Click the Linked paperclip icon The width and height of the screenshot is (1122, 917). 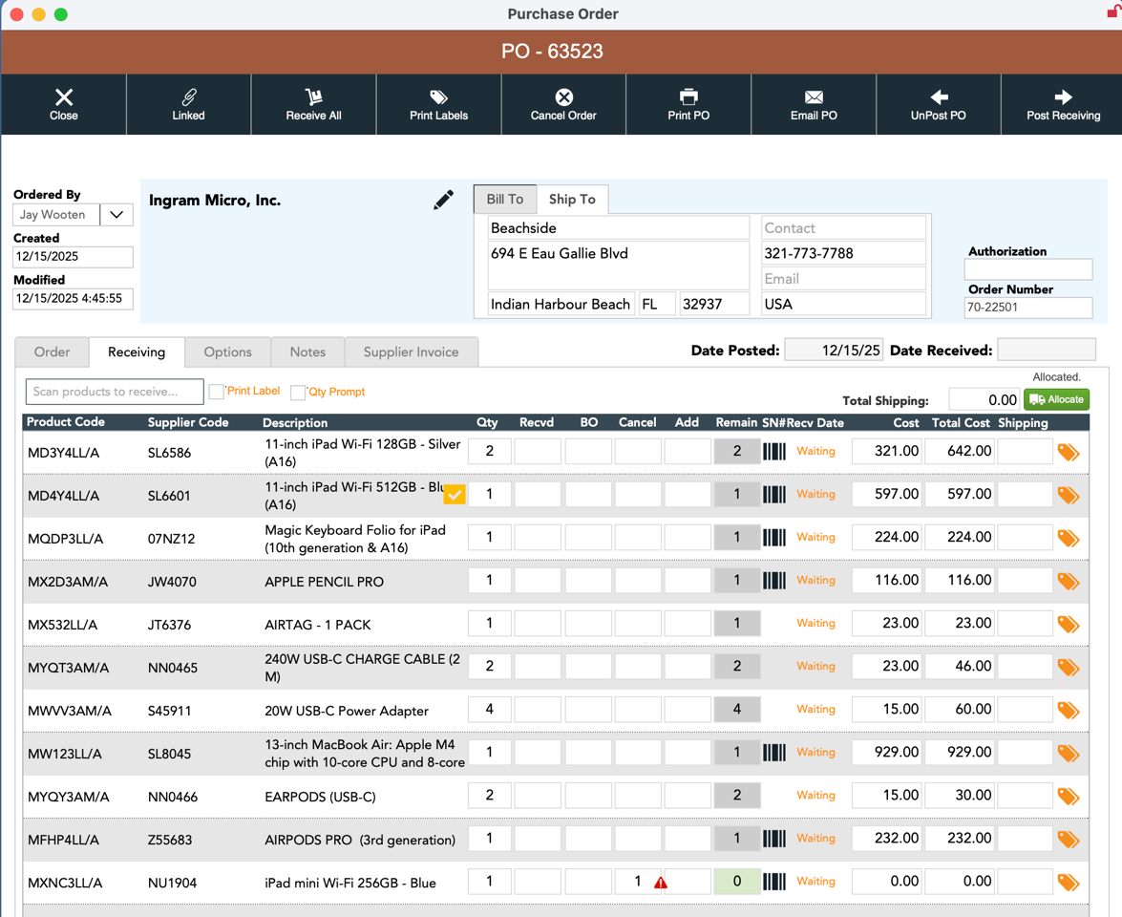(x=188, y=97)
